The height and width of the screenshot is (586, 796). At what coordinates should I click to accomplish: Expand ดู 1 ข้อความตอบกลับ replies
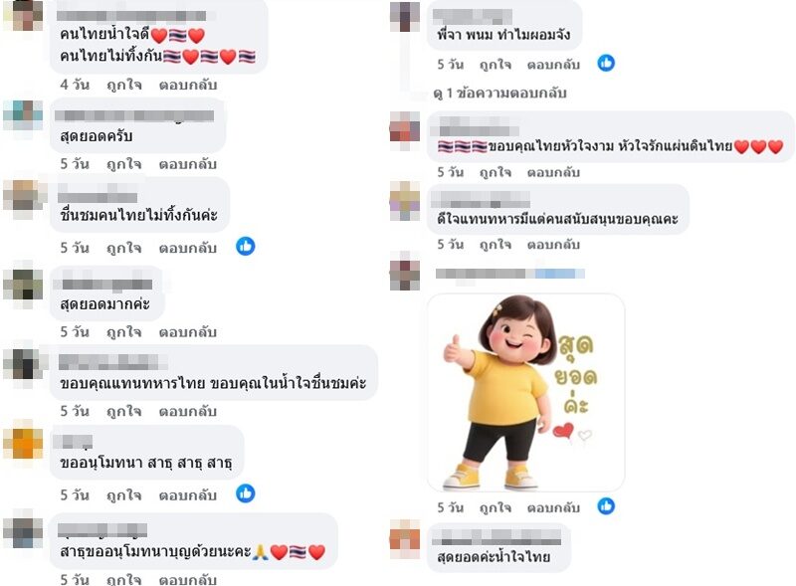coord(499,94)
